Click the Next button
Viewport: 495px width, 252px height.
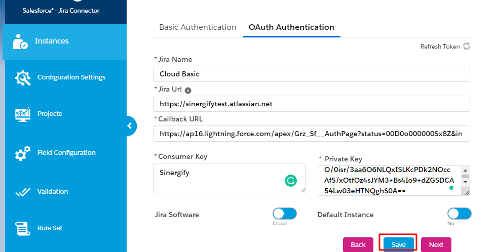point(436,245)
